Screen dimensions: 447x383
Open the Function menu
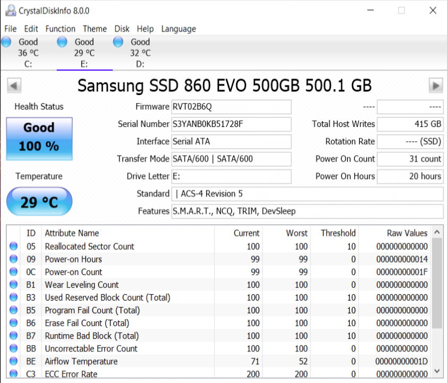(x=61, y=29)
